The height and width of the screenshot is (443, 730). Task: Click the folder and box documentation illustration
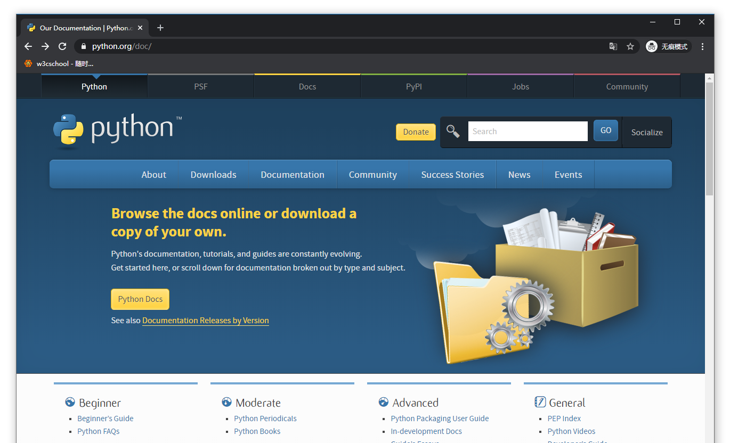point(536,286)
